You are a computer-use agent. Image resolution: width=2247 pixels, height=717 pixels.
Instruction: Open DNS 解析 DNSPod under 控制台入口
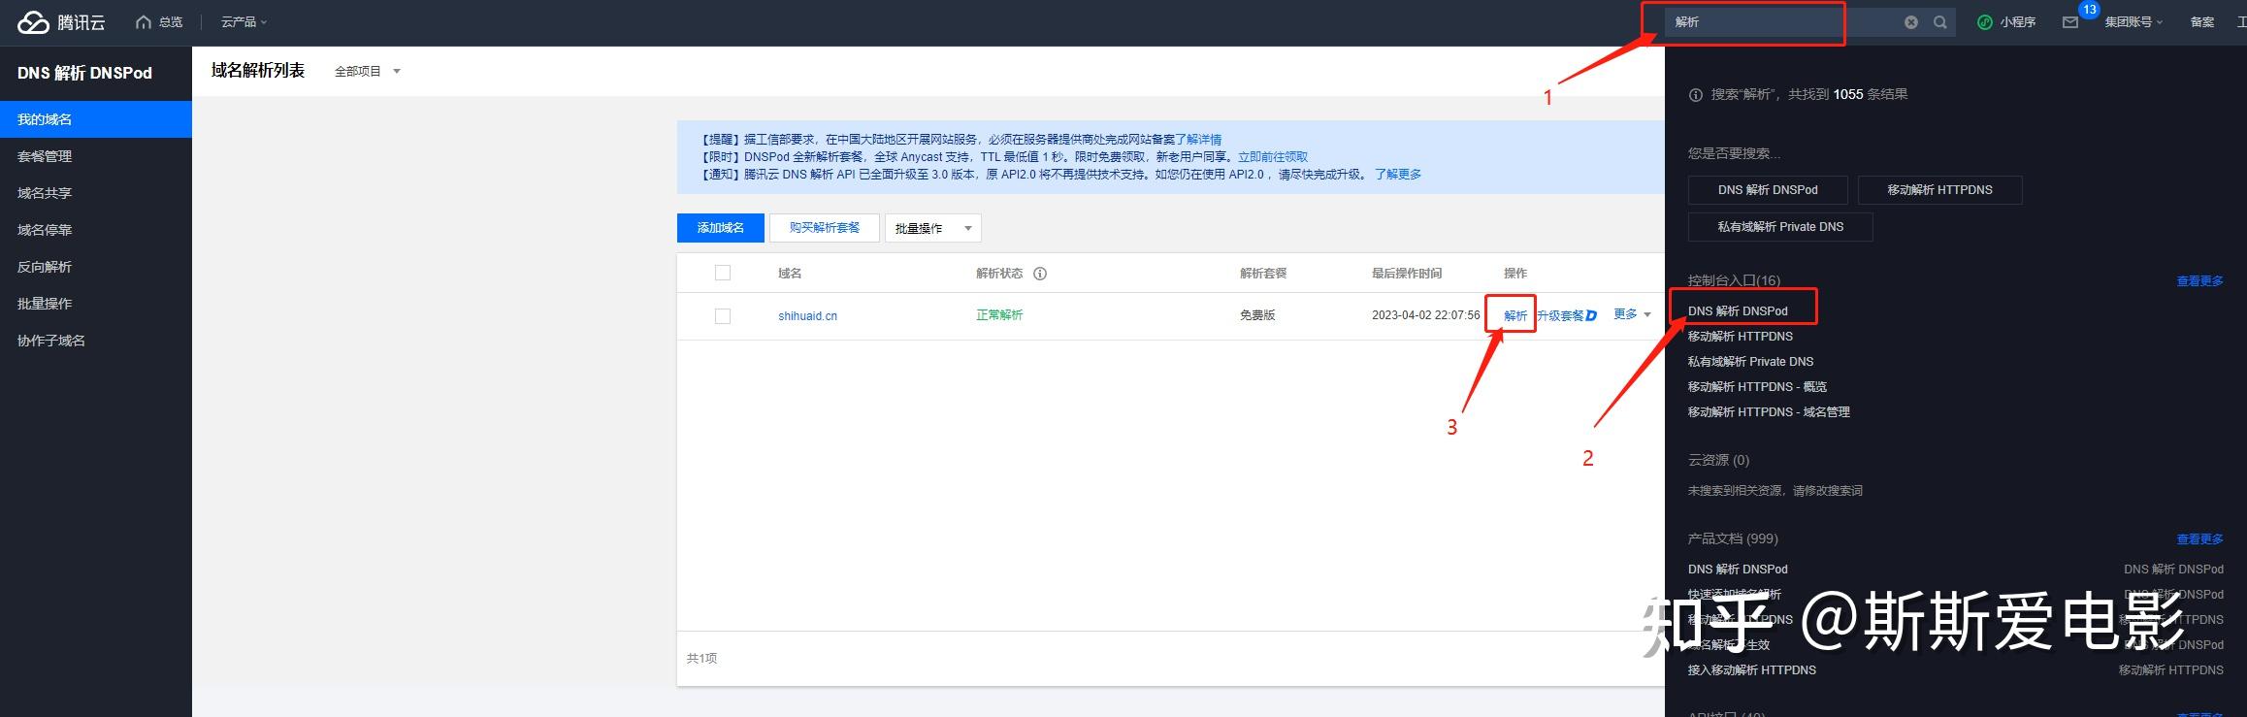[x=1738, y=311]
